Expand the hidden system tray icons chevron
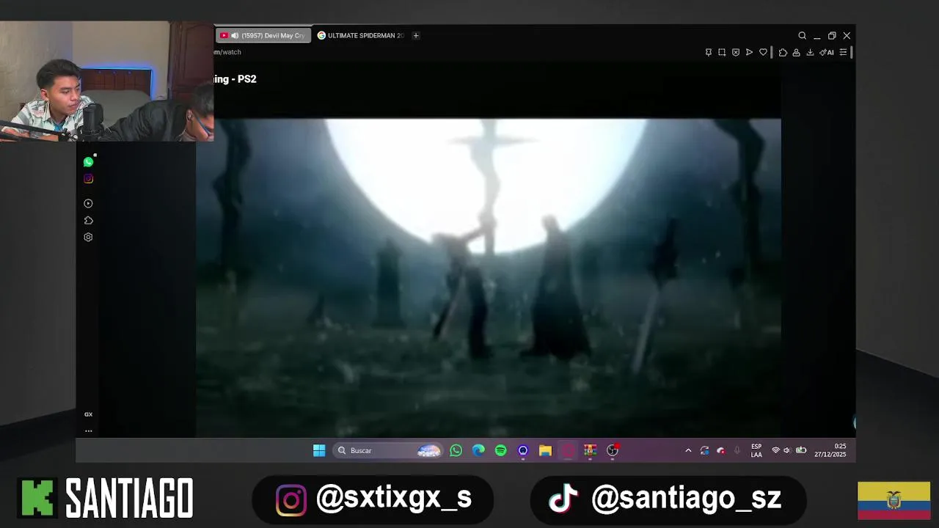 point(688,450)
